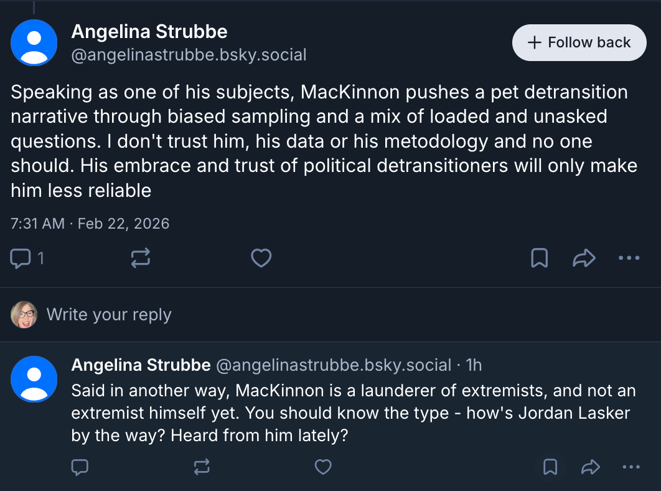
Task: Open the avatar on the reply comment
Action: [x=34, y=379]
